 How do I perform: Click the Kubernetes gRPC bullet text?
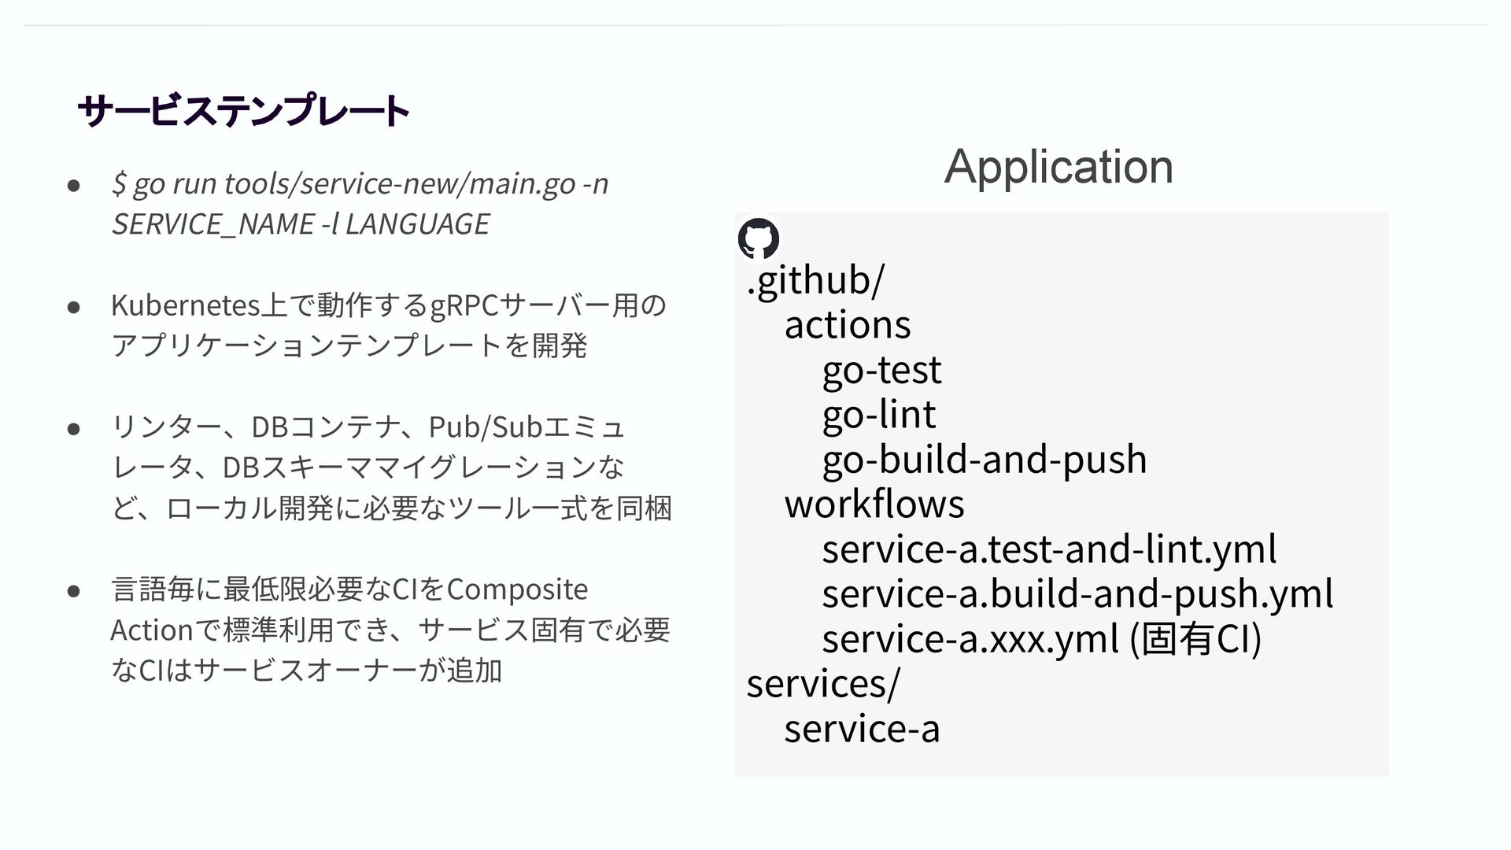click(388, 305)
